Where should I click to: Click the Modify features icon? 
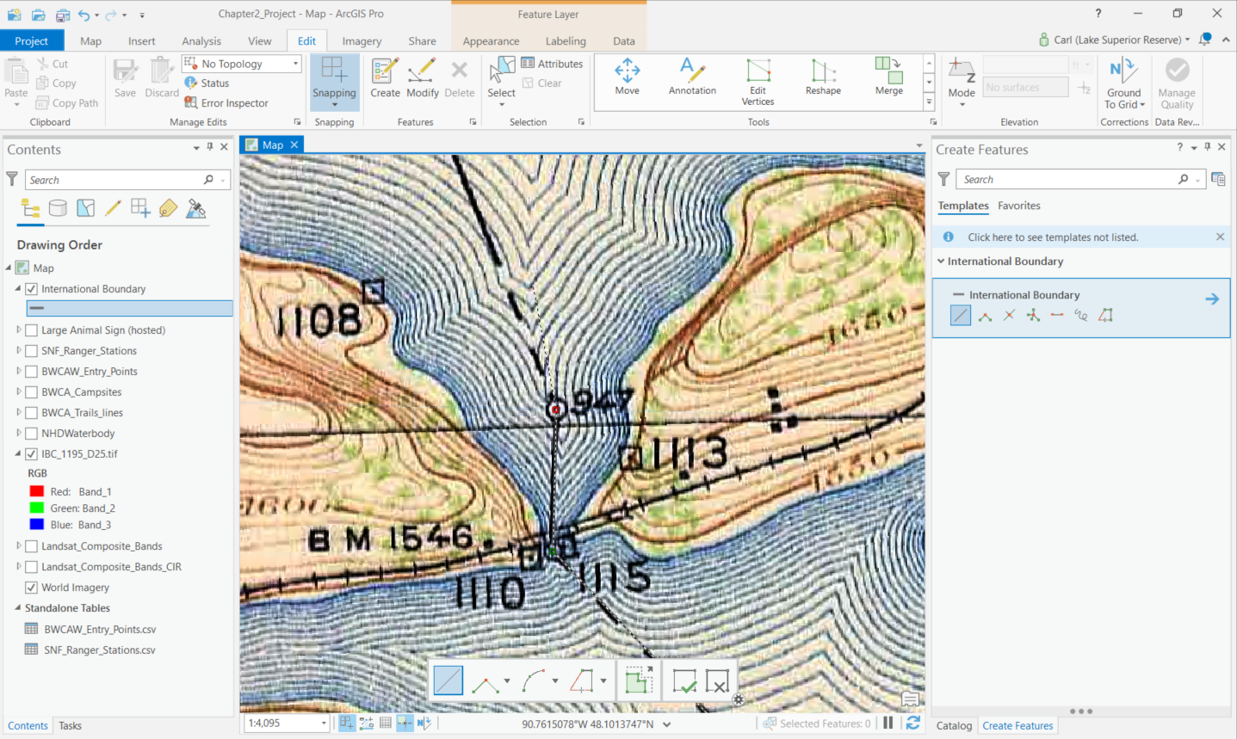(422, 77)
